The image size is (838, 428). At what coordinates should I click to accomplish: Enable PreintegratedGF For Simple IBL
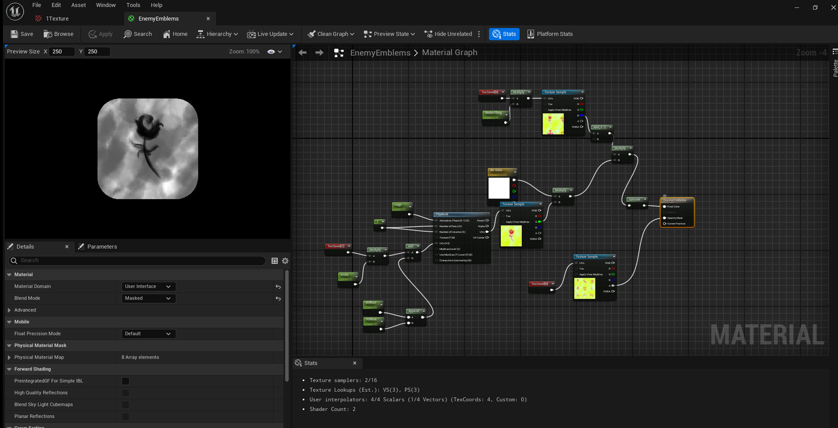tap(125, 381)
